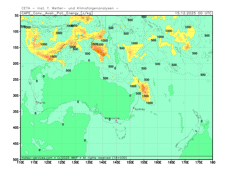Screen dimensions: 233x175
Task: Click the 0 label near New Zealand
Action: 202,121
